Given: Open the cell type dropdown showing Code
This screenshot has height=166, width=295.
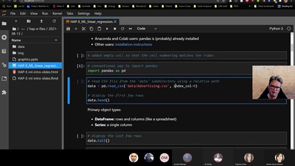Looking at the screenshot, I should [x=147, y=29].
